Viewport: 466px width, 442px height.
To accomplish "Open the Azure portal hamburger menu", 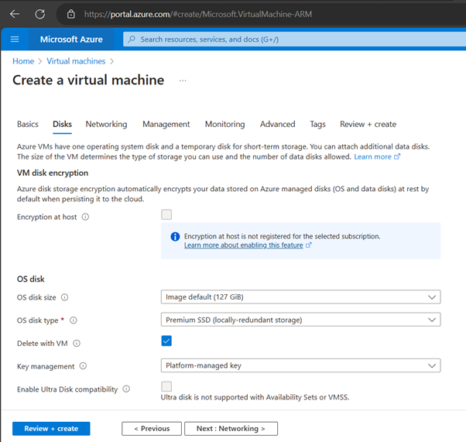I will 15,39.
